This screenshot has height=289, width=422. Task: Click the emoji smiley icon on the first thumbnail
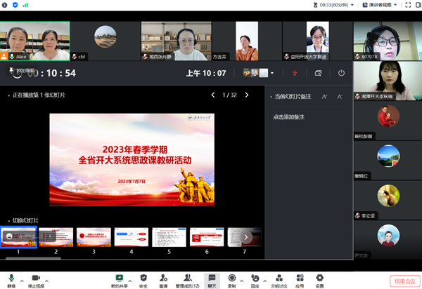coord(9,236)
